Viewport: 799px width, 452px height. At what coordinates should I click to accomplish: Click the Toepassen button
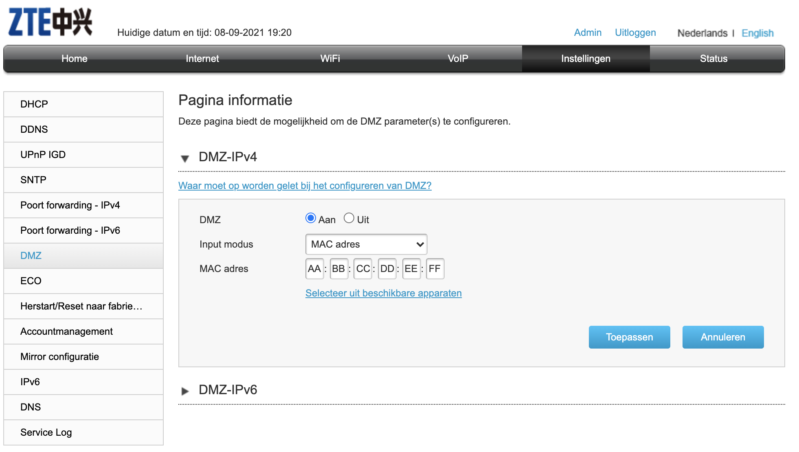click(x=629, y=337)
